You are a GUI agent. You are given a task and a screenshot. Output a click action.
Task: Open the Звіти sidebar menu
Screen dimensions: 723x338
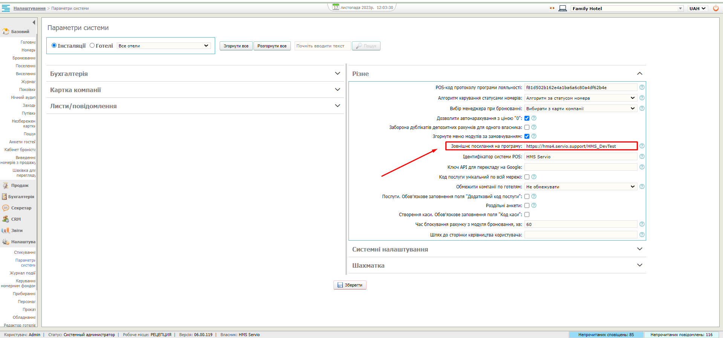(x=17, y=230)
